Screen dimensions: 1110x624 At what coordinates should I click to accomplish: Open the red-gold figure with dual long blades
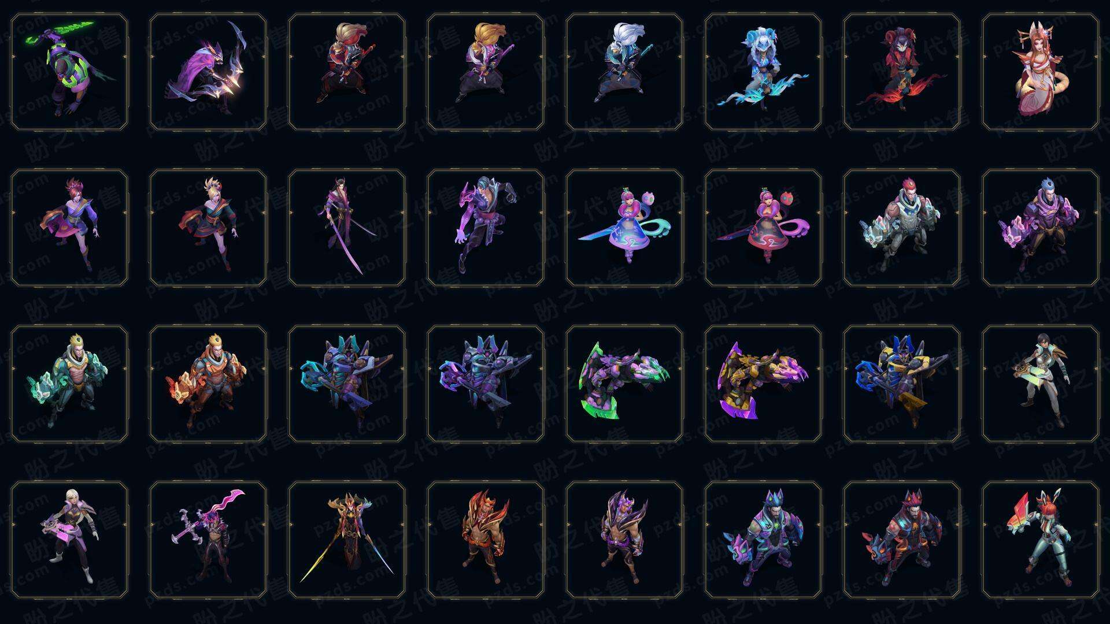(347, 540)
